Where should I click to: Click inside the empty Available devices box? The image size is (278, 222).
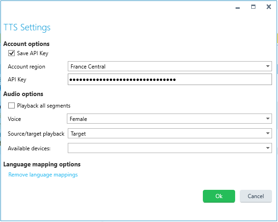tap(166, 148)
